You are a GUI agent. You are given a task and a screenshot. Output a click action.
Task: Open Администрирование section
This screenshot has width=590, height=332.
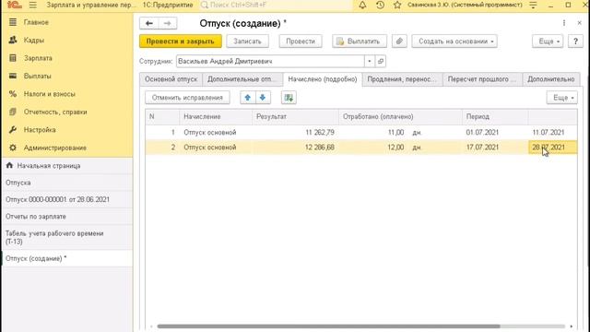(55, 148)
